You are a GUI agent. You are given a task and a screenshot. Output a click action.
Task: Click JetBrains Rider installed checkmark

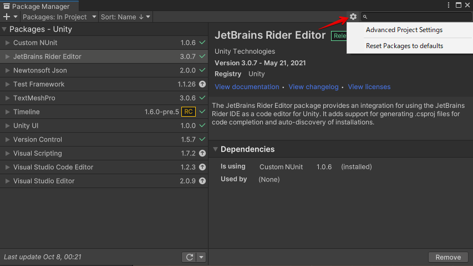(x=202, y=56)
